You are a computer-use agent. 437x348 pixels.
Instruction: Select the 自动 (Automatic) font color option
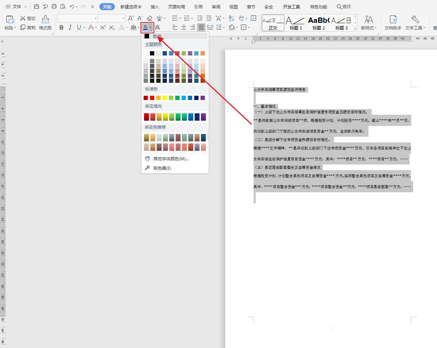coord(157,36)
